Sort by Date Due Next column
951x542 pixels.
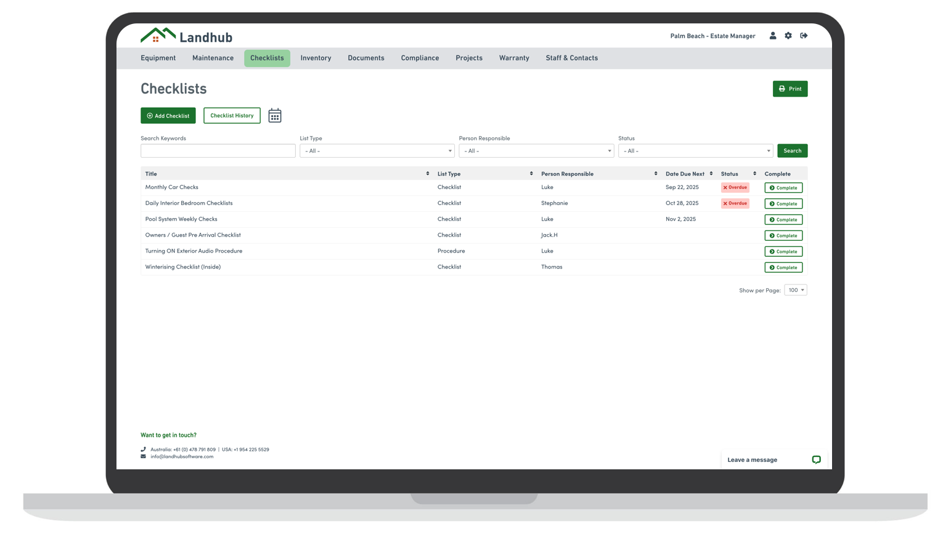click(711, 174)
